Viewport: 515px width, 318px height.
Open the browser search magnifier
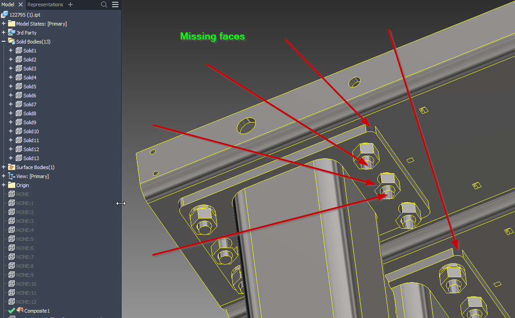104,4
